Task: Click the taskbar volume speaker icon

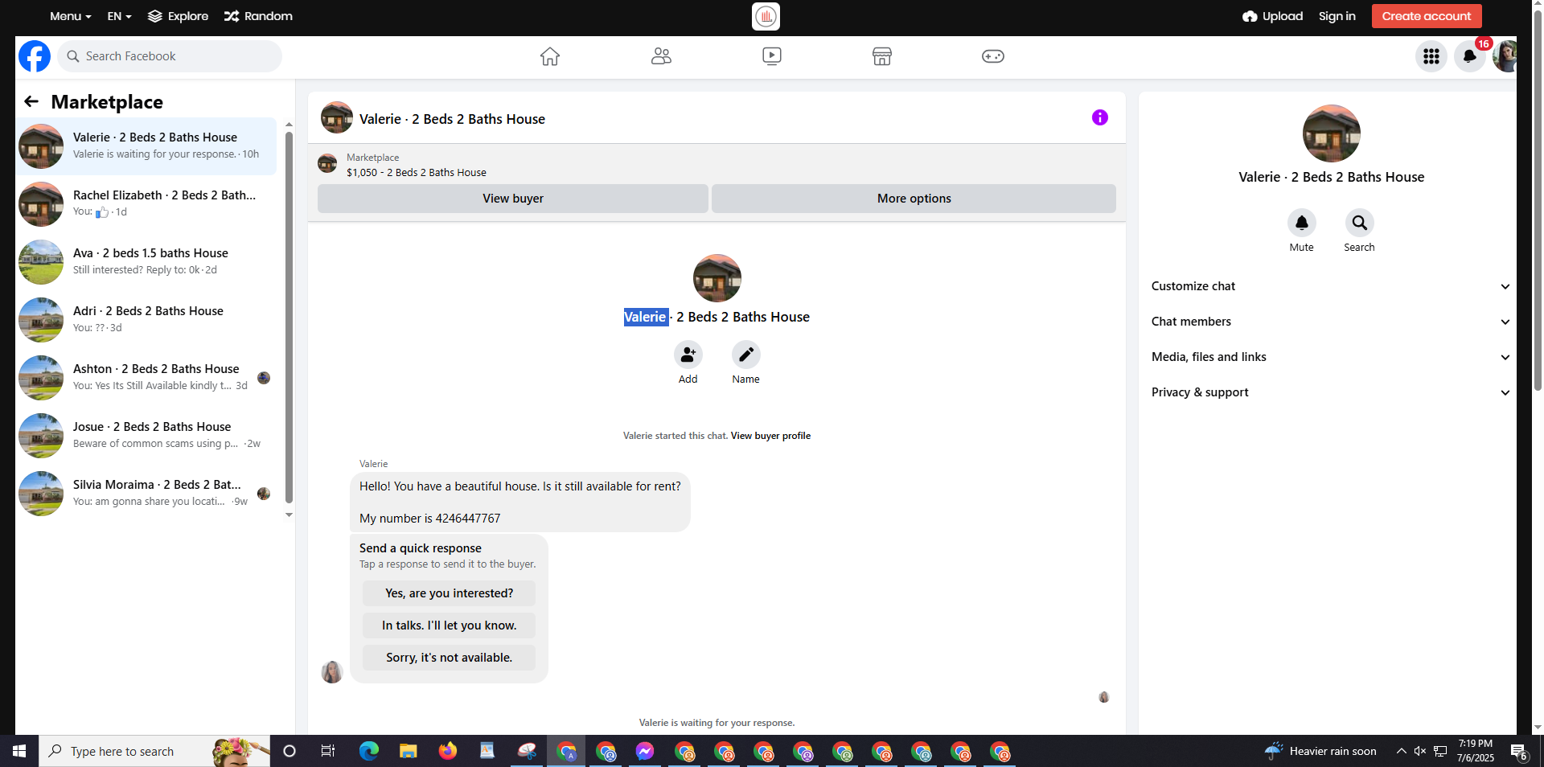Action: click(x=1420, y=751)
